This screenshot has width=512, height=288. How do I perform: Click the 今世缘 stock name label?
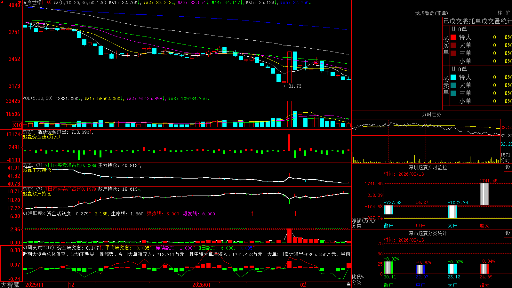(35, 3)
